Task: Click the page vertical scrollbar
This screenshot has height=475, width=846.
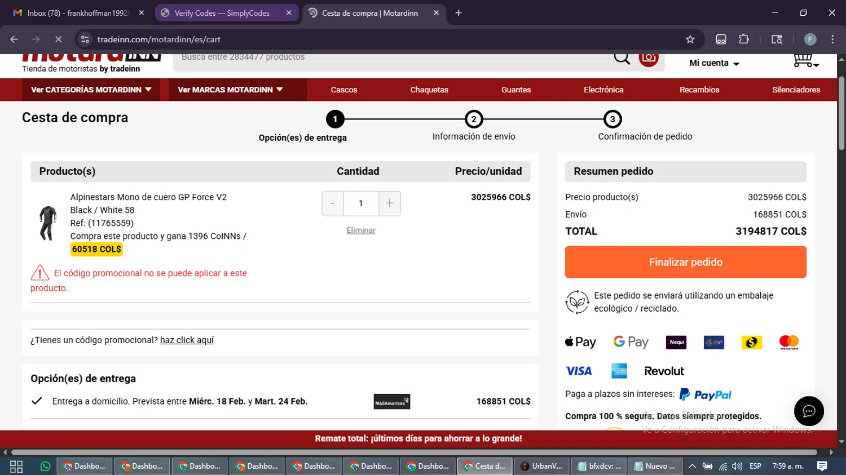Action: point(841,113)
